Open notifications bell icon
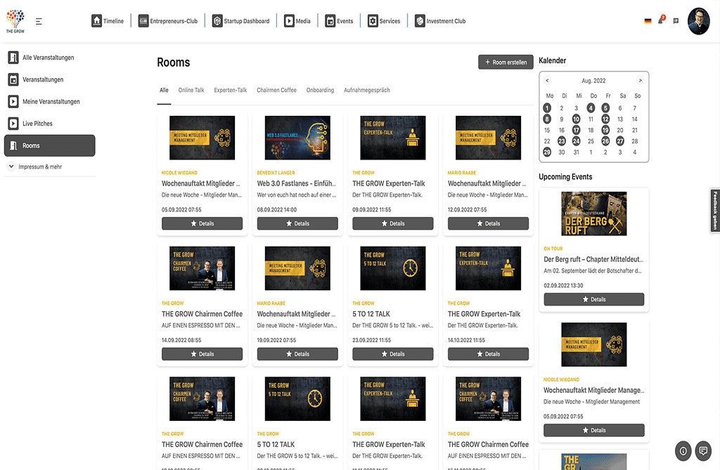The image size is (720, 470). click(x=661, y=20)
